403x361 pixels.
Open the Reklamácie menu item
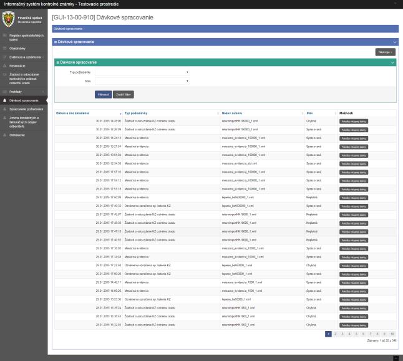tap(24, 65)
